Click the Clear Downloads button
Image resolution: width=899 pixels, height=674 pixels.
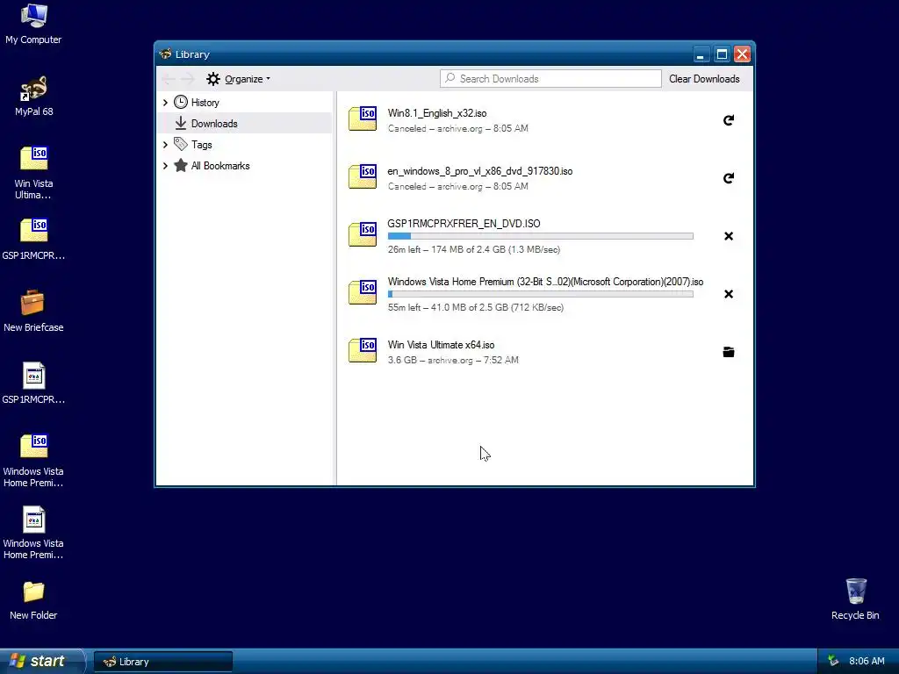point(704,79)
